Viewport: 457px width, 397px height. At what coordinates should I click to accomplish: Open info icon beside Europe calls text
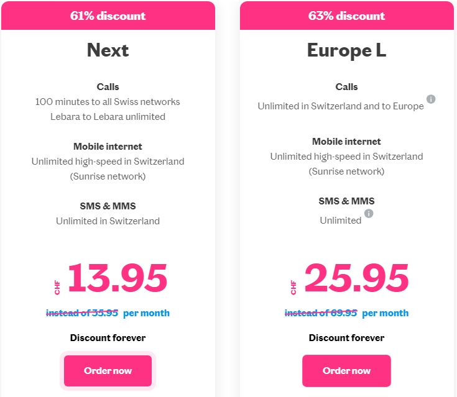pos(431,99)
